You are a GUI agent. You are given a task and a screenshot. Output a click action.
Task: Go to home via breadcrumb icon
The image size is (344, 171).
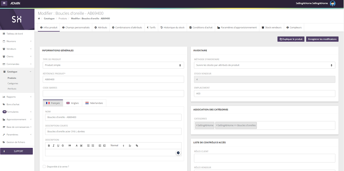pyautogui.click(x=39, y=18)
